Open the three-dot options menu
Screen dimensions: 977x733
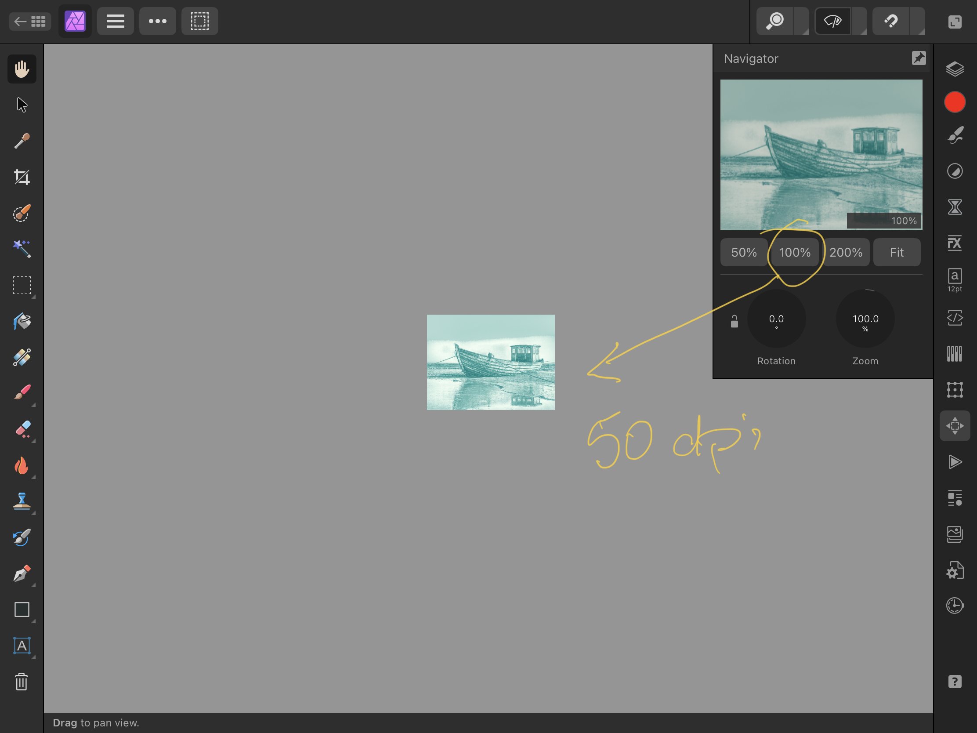pyautogui.click(x=157, y=21)
